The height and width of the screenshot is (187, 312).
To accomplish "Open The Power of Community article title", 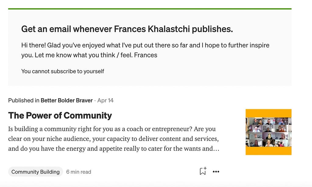I will click(60, 116).
